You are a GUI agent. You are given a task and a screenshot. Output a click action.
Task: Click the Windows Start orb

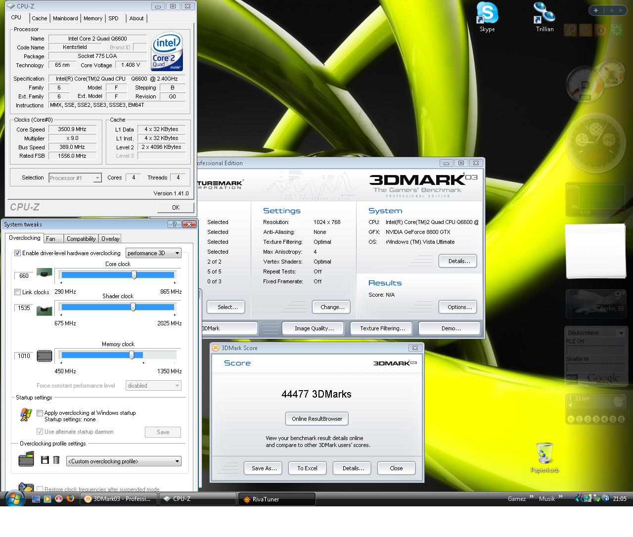point(14,498)
